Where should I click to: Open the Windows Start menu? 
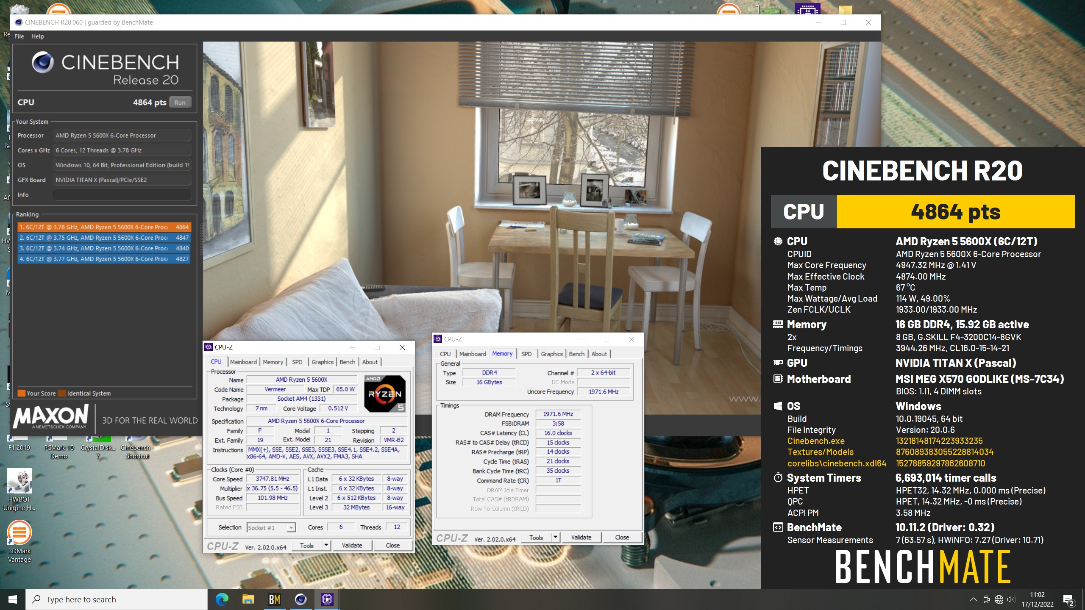tap(13, 599)
